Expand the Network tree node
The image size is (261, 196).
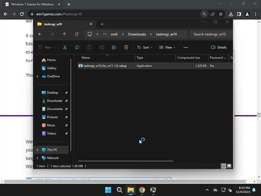point(37,158)
